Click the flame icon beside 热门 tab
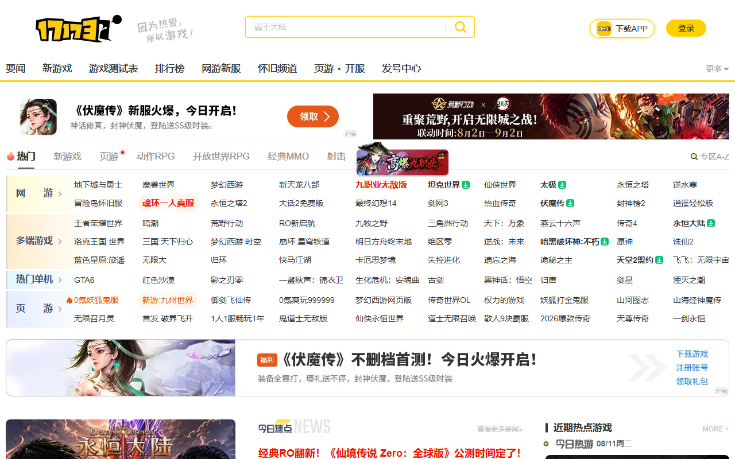 [10, 156]
